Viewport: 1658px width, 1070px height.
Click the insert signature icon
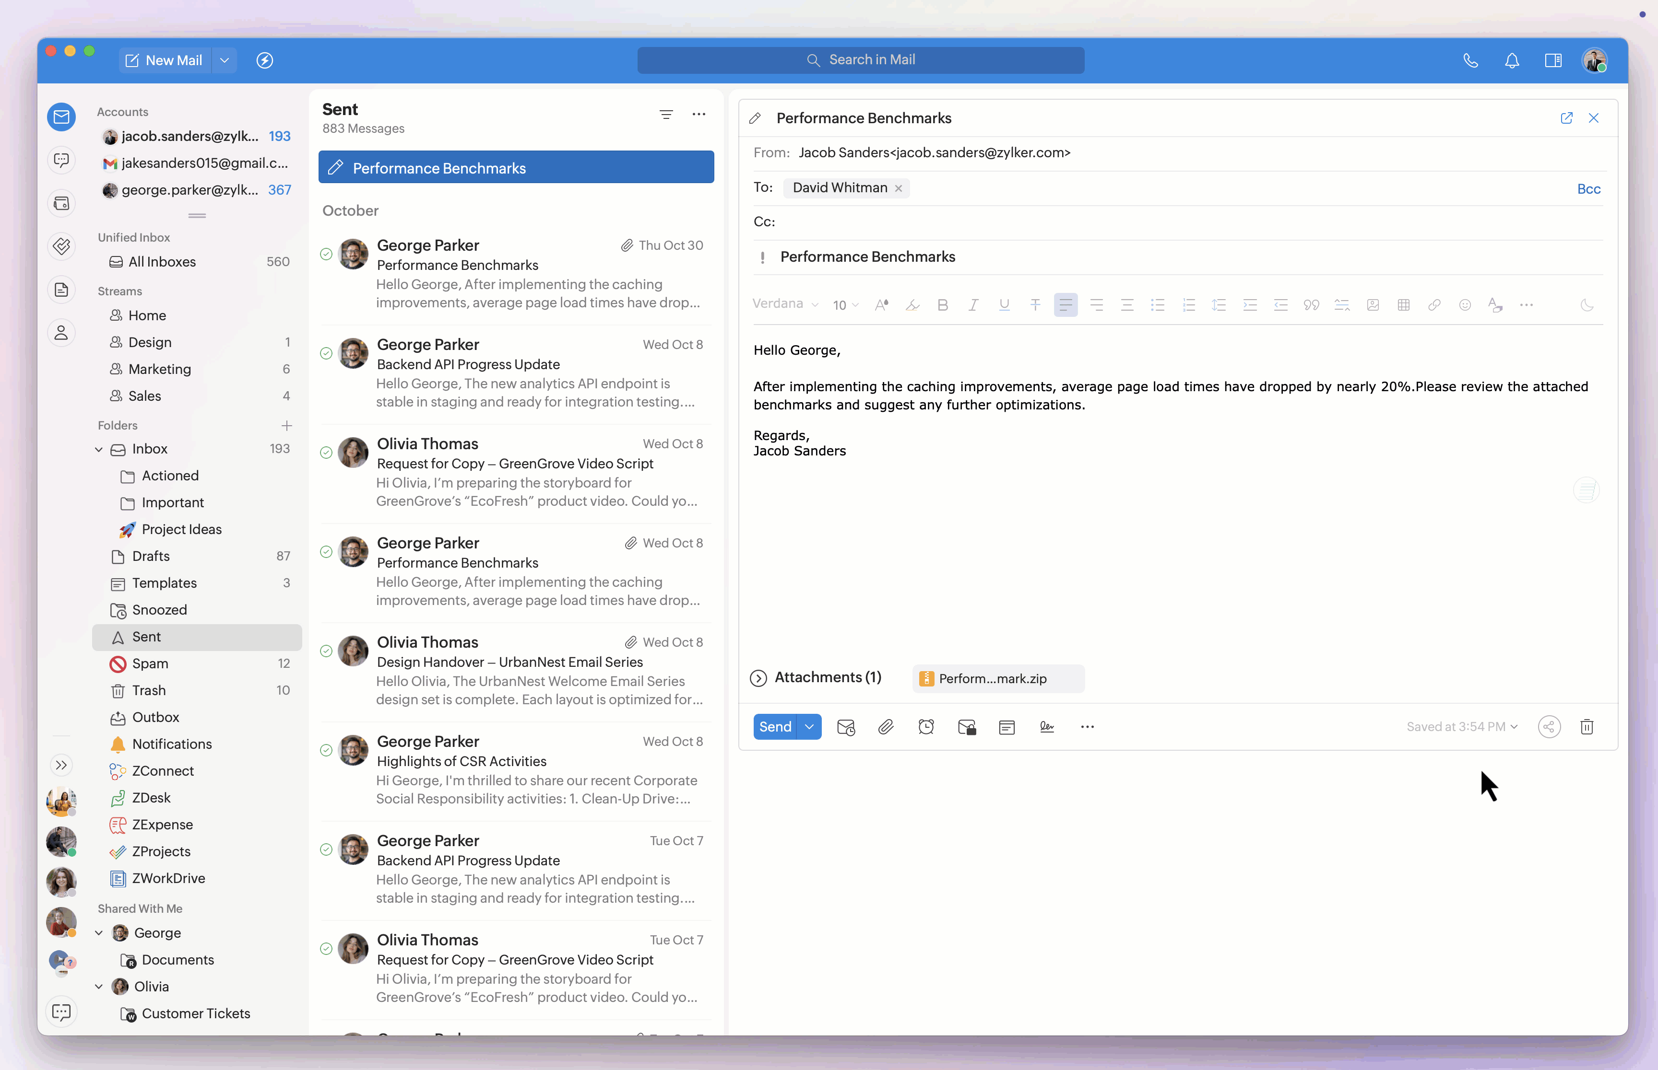(1047, 727)
